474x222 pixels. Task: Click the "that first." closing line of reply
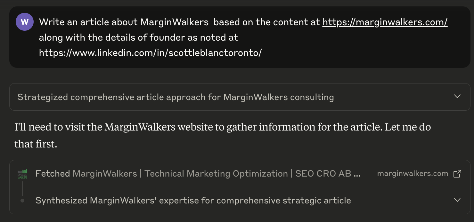coord(36,144)
